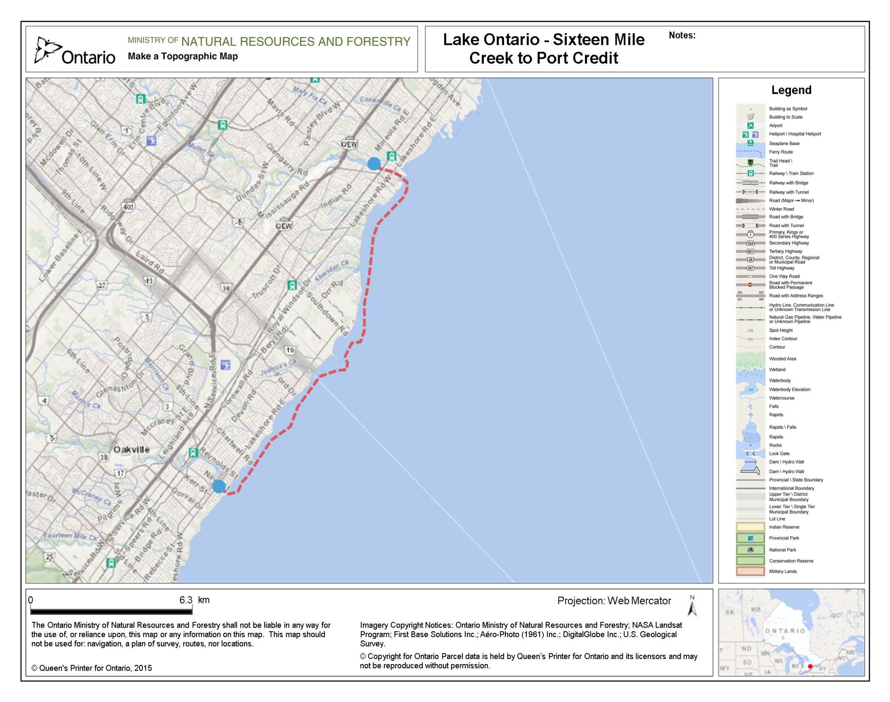Viewport: 890px width, 702px height.
Task: Click the green Heliport legend icon
Action: coord(746,135)
